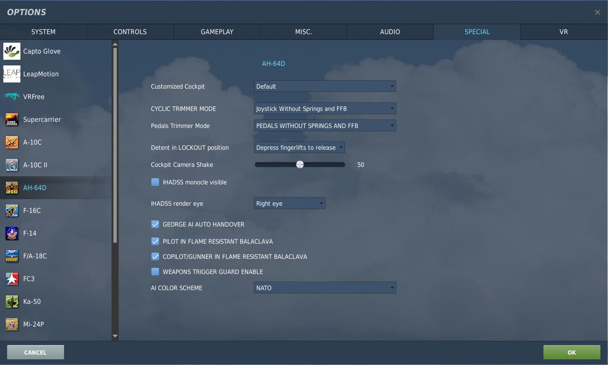Open the Ka-50 module icon
Image resolution: width=608 pixels, height=365 pixels.
[x=12, y=301]
